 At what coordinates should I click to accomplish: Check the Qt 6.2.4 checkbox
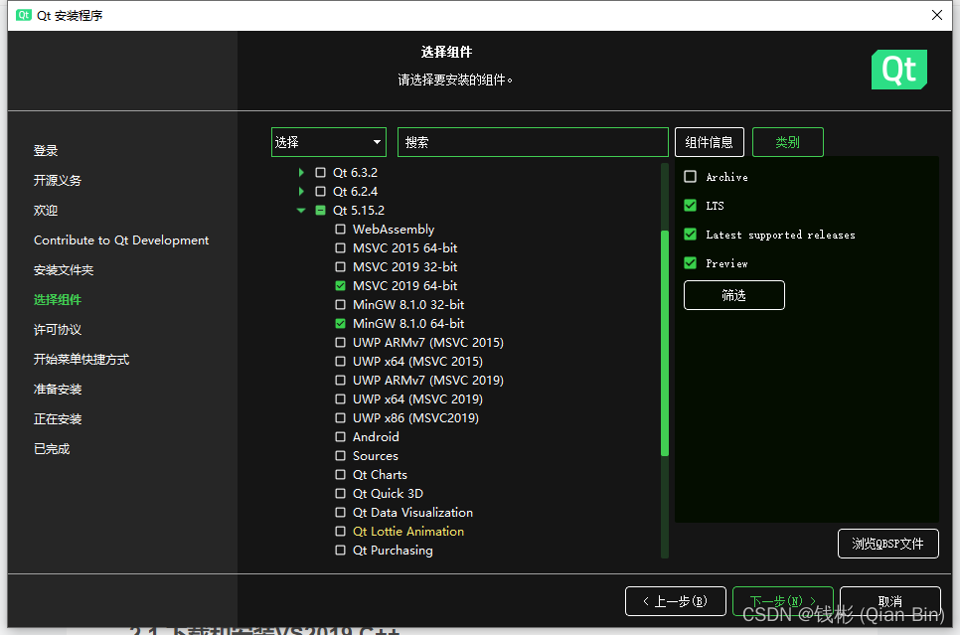320,192
